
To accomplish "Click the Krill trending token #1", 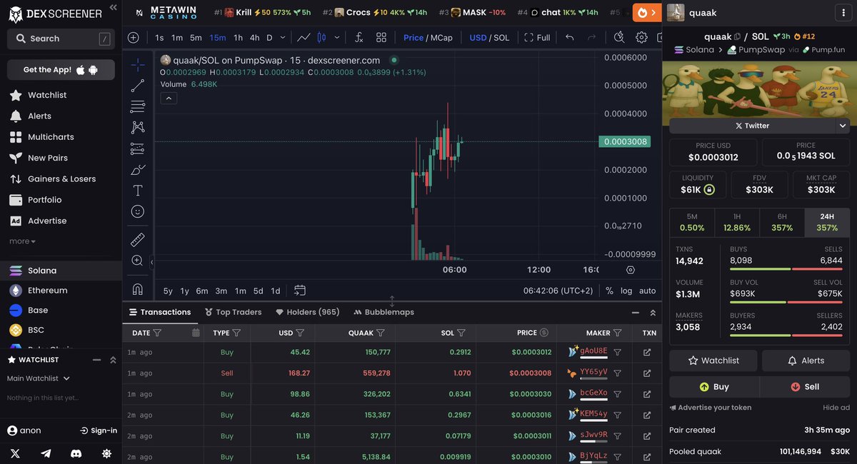I will pos(262,12).
